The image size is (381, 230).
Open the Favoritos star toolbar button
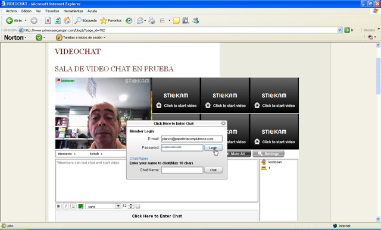point(111,21)
